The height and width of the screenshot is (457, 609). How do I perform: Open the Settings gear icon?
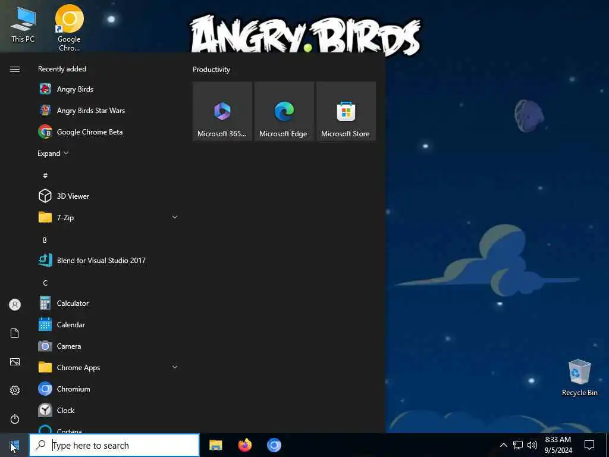click(x=15, y=390)
